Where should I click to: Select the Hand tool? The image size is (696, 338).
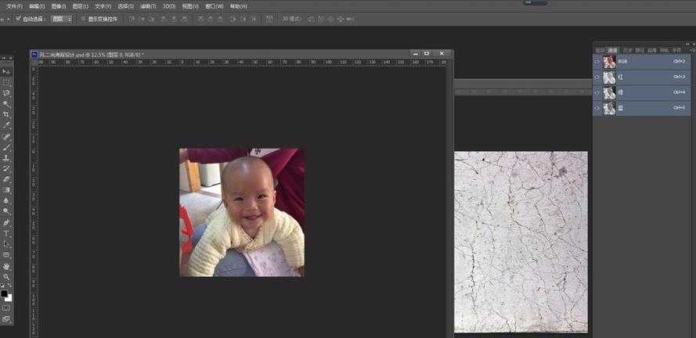point(7,266)
